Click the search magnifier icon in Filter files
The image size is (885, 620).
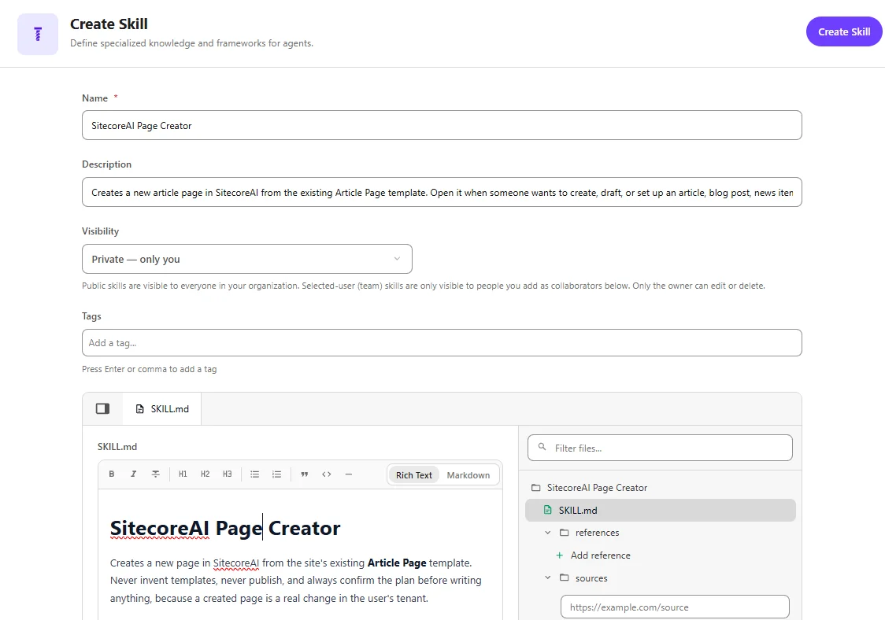[542, 447]
